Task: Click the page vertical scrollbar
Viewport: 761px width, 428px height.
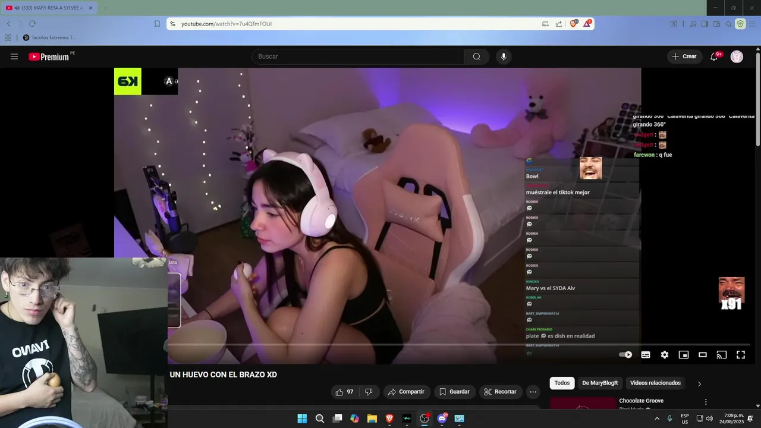Action: (757, 98)
